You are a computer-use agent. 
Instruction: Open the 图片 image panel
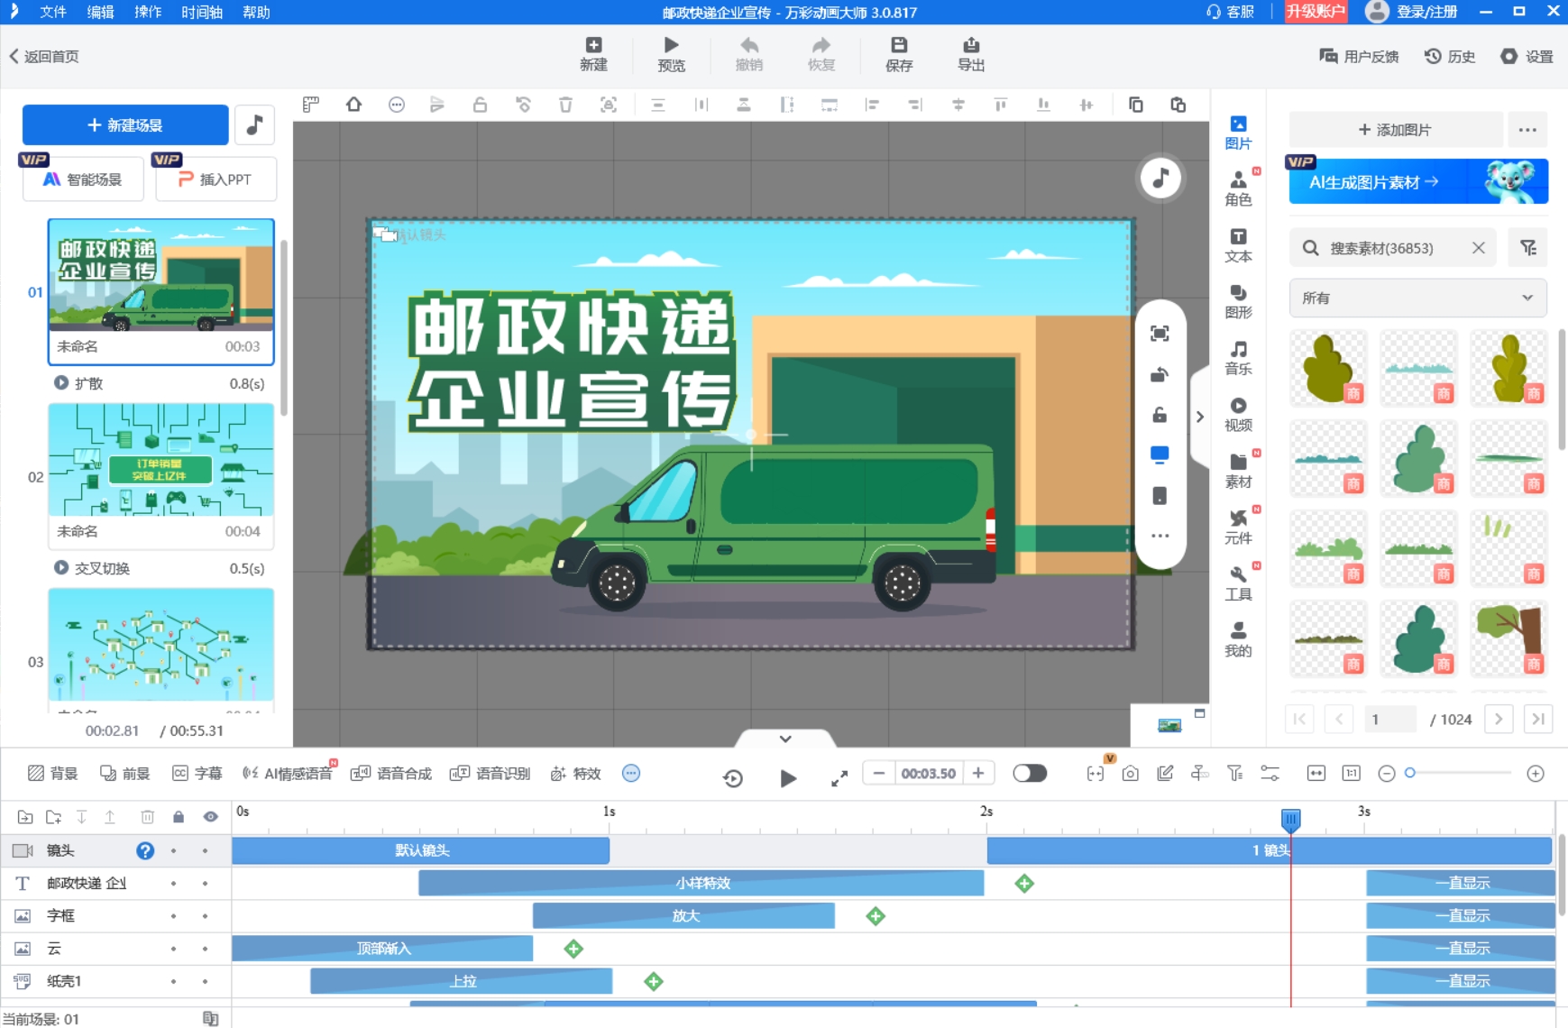click(1238, 133)
